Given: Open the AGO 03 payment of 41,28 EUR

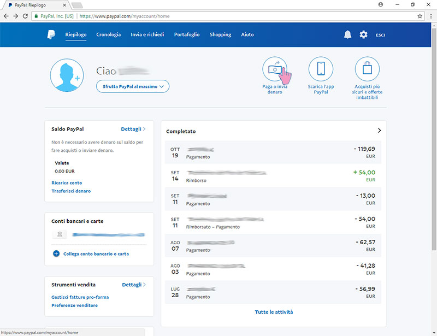Looking at the screenshot, I should [273, 269].
